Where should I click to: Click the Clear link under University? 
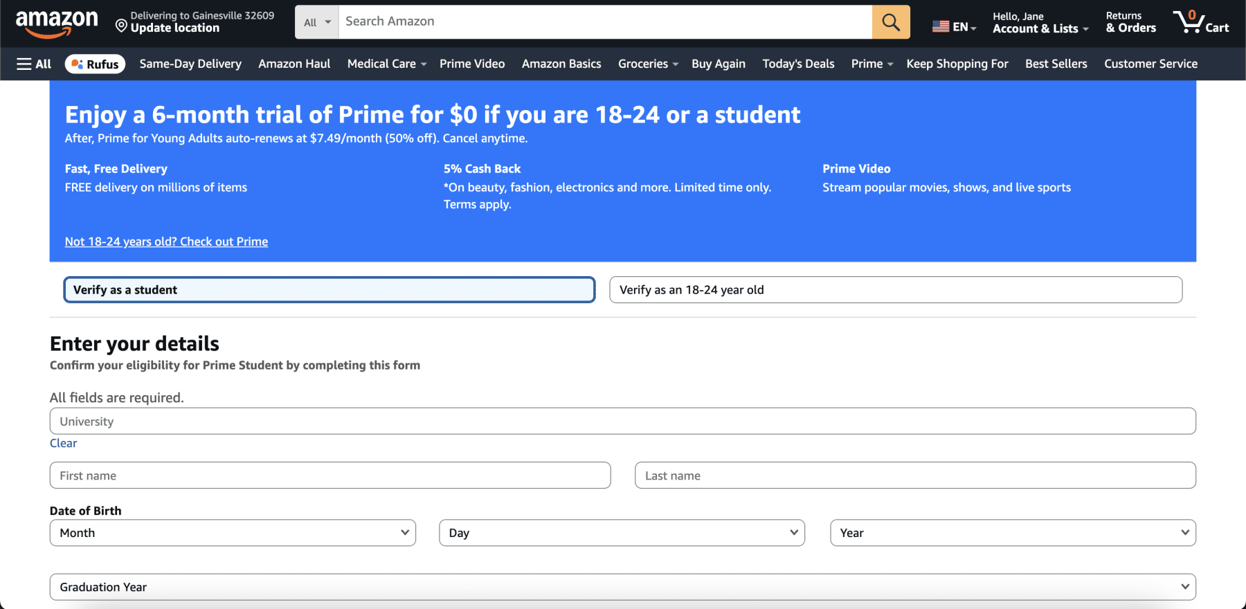click(63, 443)
